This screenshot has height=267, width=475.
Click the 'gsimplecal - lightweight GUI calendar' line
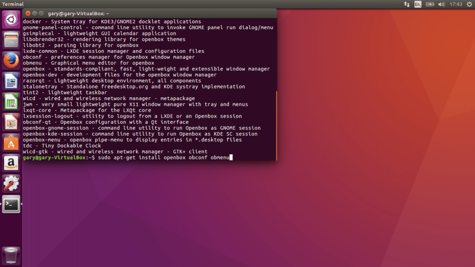click(x=99, y=33)
